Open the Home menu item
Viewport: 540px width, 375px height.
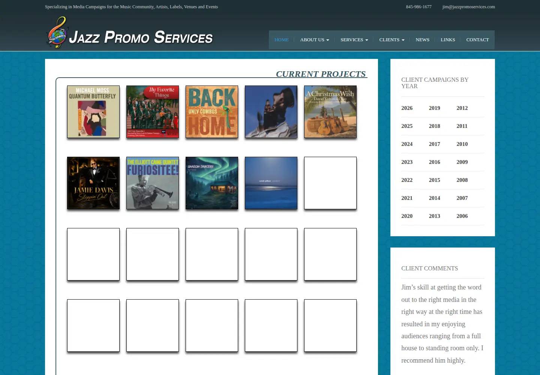[282, 40]
